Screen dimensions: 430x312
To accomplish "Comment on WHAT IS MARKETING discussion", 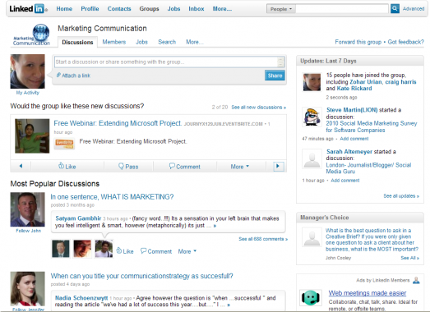I will tap(156, 251).
